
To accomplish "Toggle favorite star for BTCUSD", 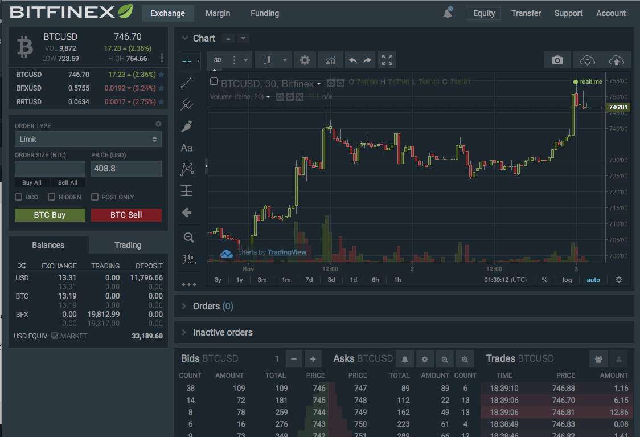I will tap(161, 74).
